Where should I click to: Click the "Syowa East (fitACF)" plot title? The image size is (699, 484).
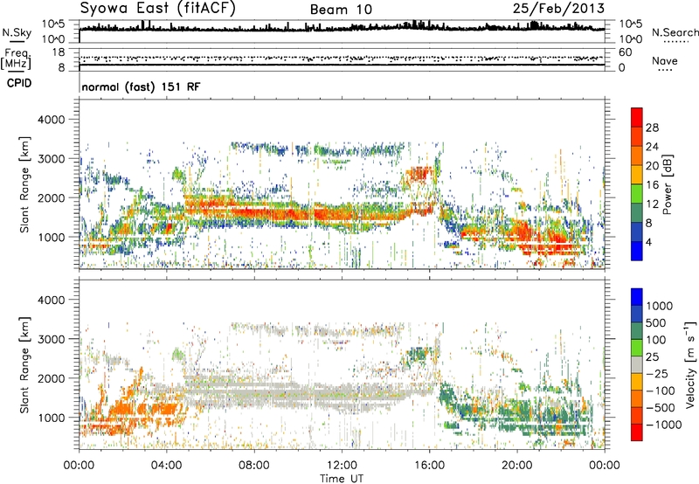click(x=158, y=8)
